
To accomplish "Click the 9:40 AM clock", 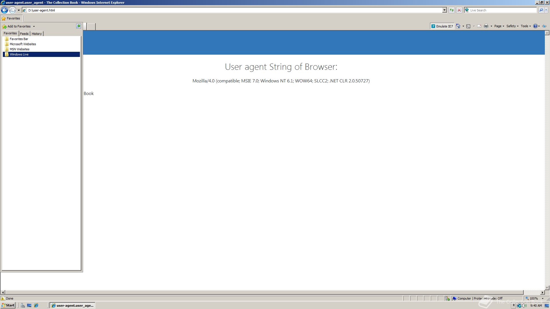I will [x=536, y=306].
